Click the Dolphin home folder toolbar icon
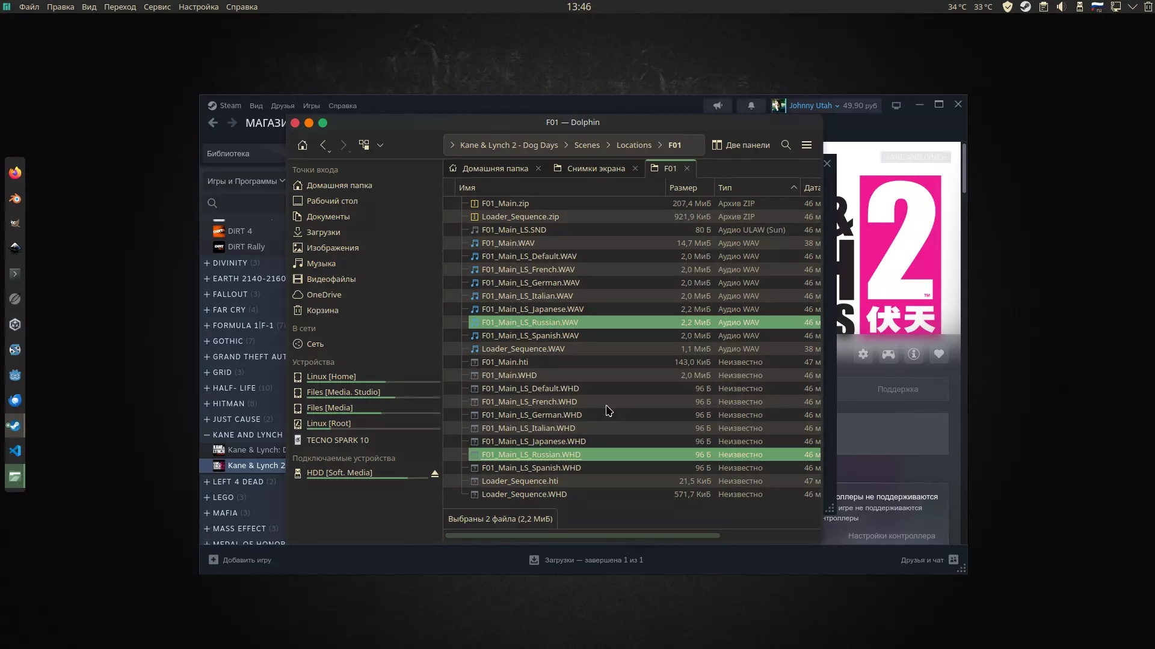The width and height of the screenshot is (1155, 649). click(303, 145)
